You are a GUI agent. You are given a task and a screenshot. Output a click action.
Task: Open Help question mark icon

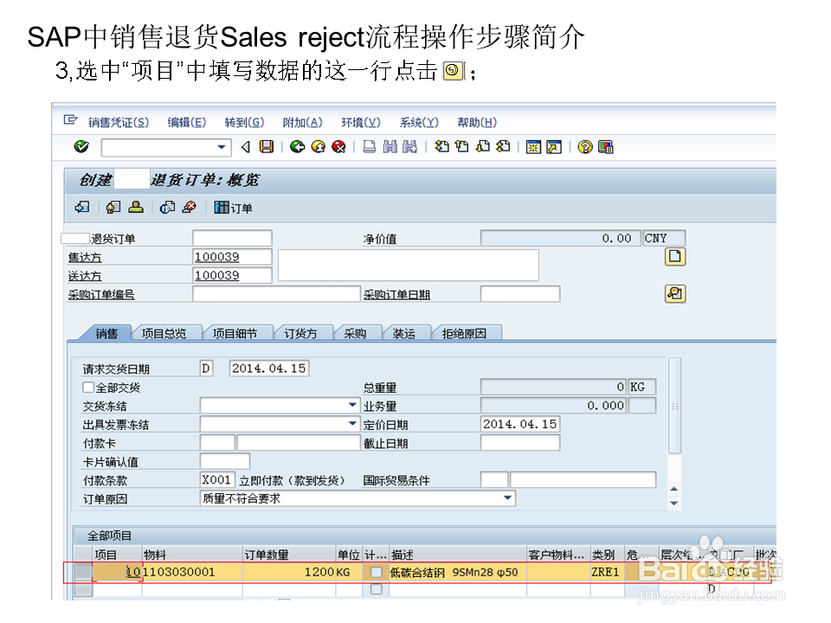click(x=585, y=147)
